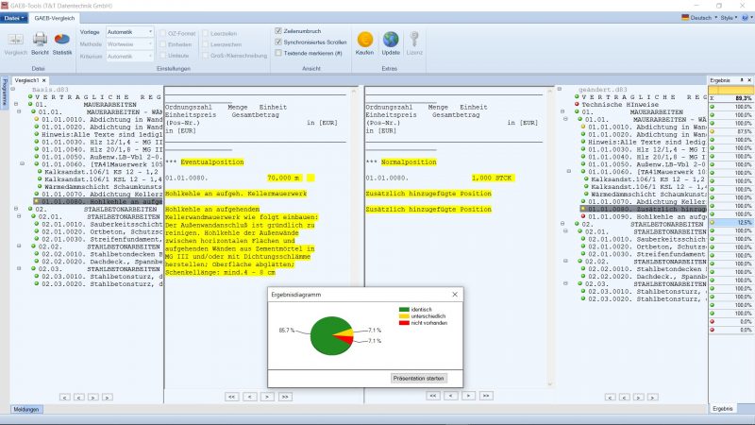Collapse 02. STAHLBETONARBEITEN in basis.d83 tree
Viewport: 755px width, 425px height.
(x=16, y=209)
